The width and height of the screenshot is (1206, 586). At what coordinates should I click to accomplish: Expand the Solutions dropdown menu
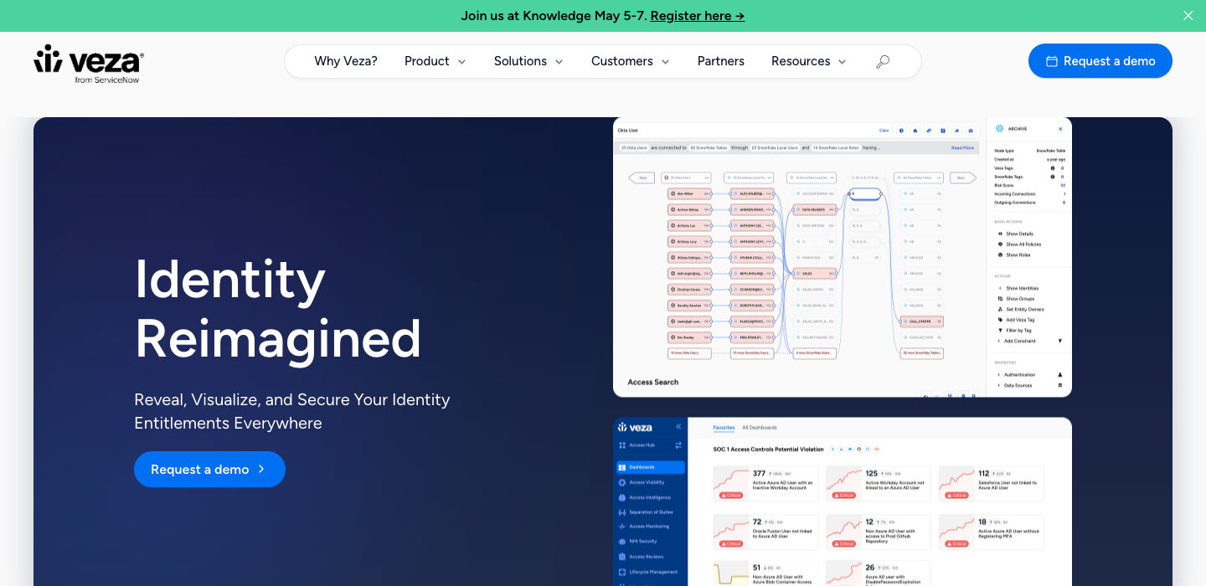(x=528, y=61)
